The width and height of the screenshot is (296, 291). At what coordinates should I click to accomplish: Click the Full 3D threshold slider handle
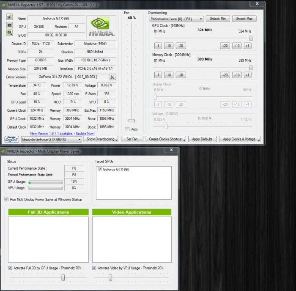pyautogui.click(x=63, y=277)
